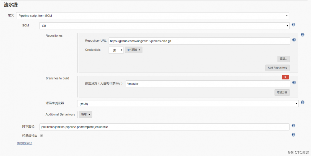Open the 源码库浏览器 (自动) dropdown
Screen dimensions: 311x156
188,104
